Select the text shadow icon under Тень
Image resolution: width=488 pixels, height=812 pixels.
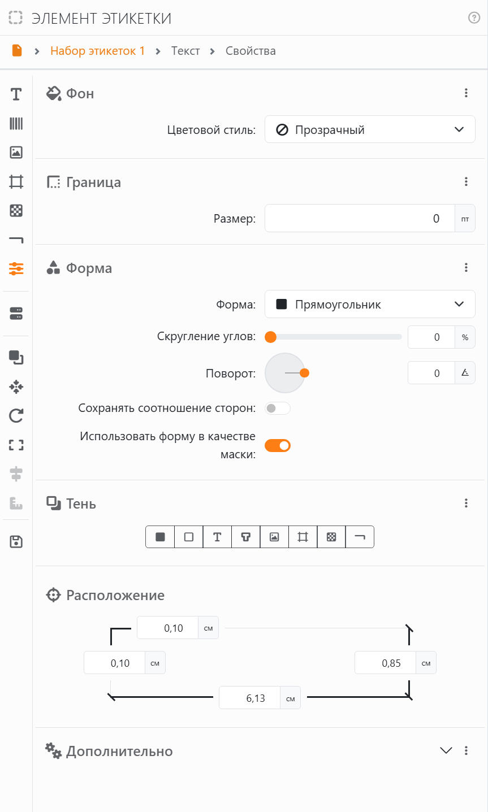click(x=217, y=537)
